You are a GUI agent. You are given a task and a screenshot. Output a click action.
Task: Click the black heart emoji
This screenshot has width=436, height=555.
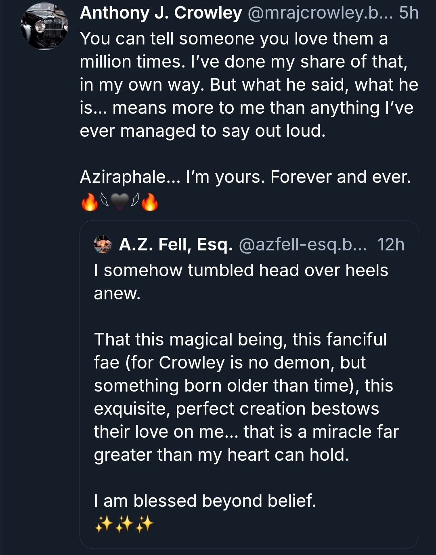[119, 201]
